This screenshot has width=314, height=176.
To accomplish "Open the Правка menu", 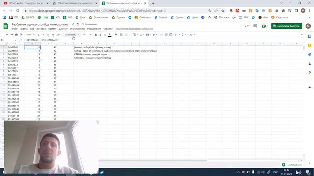I will coord(24,29).
